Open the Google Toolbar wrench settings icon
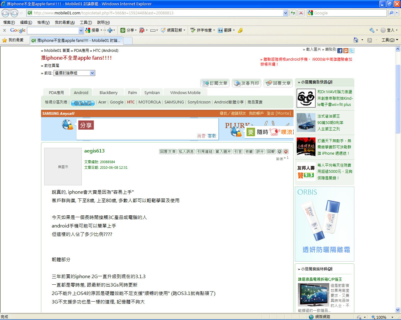 pos(372,30)
